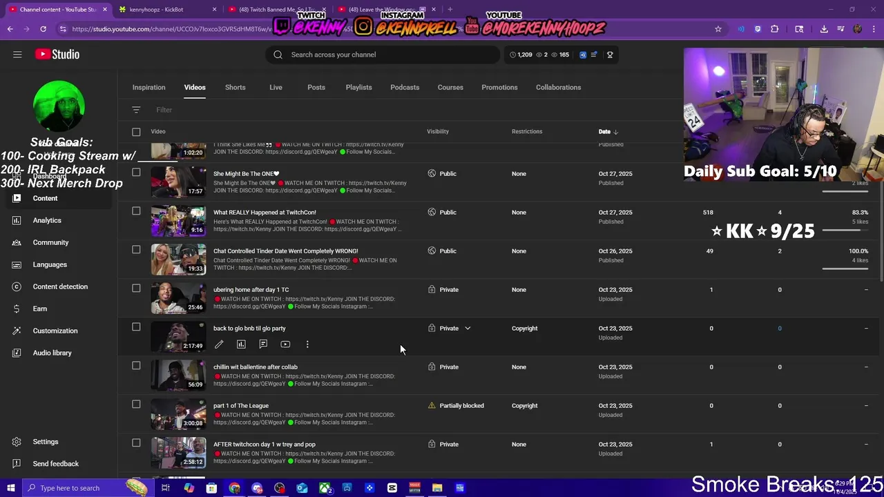
Task: Select checkbox for Chat Controlled Tinder Date video
Action: tap(136, 250)
